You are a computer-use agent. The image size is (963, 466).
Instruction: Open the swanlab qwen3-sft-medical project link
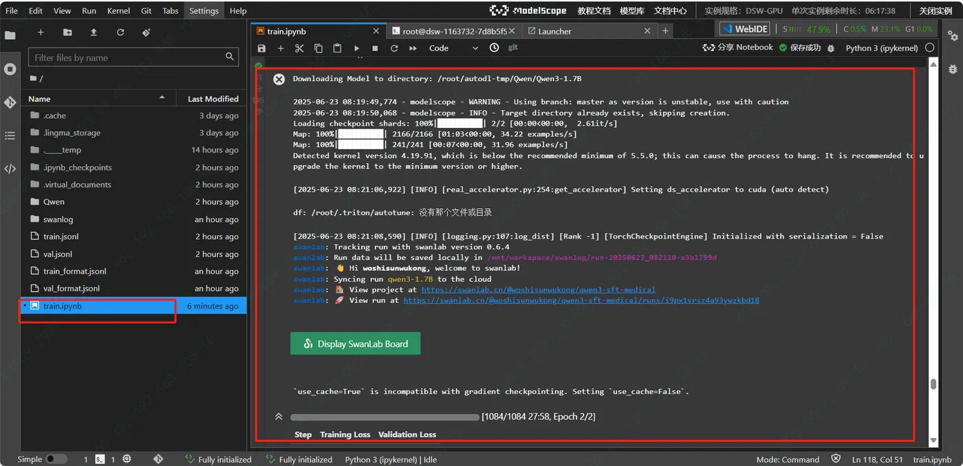[538, 289]
